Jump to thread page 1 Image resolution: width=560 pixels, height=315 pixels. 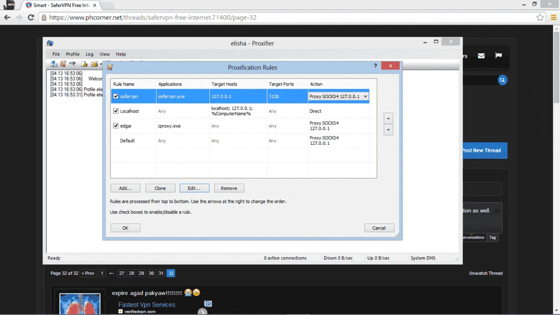point(102,273)
